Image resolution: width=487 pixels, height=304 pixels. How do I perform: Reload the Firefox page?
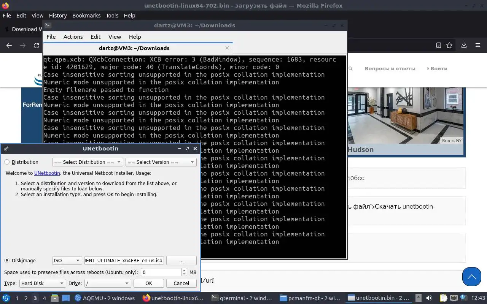click(x=37, y=45)
